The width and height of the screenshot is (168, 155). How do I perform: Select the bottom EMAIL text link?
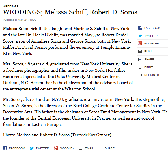coord(89,148)
